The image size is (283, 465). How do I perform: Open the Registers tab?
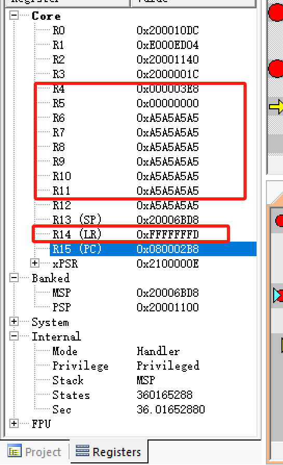(x=109, y=452)
